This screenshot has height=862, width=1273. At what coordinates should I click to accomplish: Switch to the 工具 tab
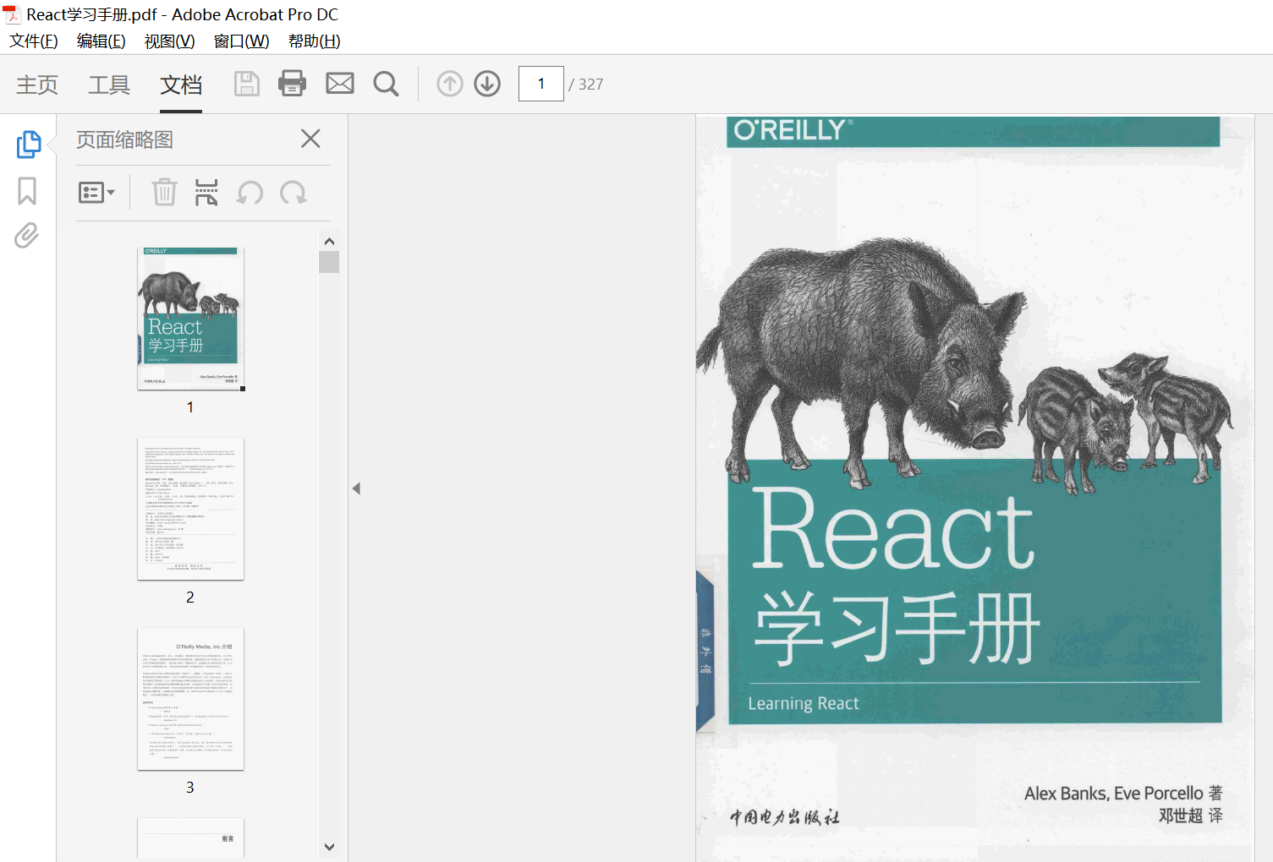pos(109,85)
